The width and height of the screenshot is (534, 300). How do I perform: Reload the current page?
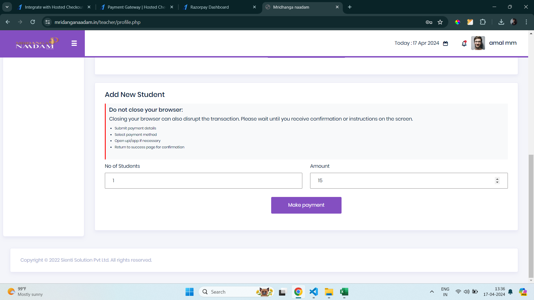(x=33, y=22)
